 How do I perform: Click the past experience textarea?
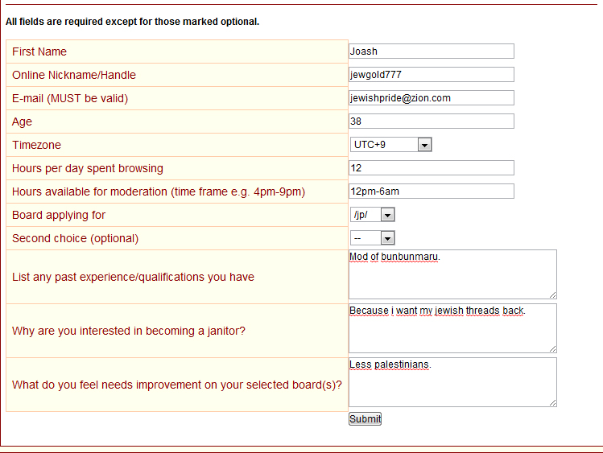[x=452, y=274]
